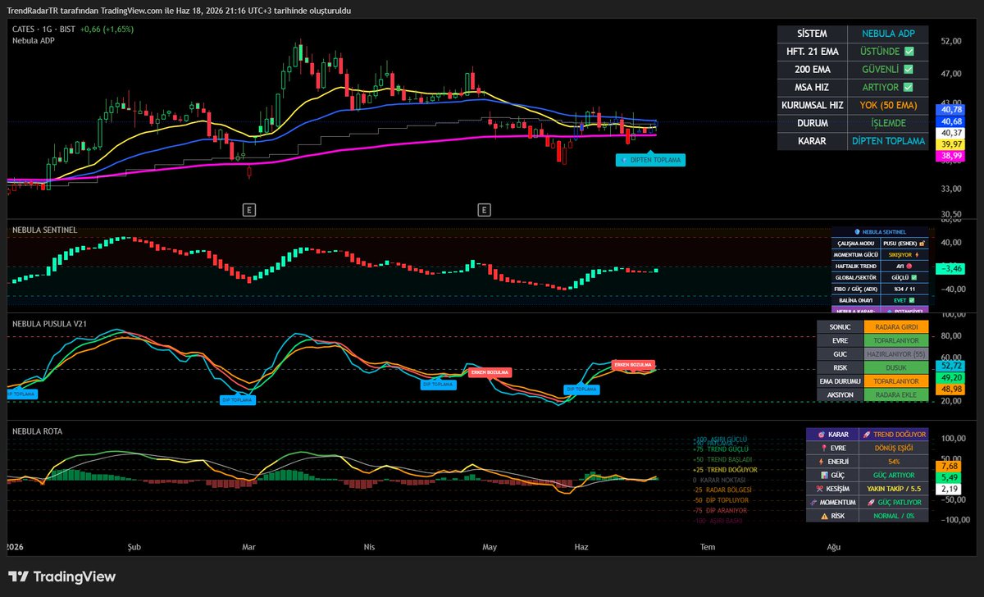Click the HAZIRLANIYOR (55) cell

click(x=895, y=353)
